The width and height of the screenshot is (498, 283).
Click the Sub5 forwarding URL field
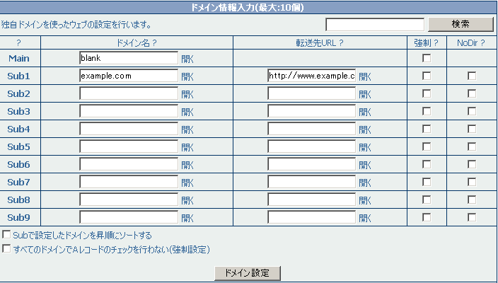click(311, 146)
